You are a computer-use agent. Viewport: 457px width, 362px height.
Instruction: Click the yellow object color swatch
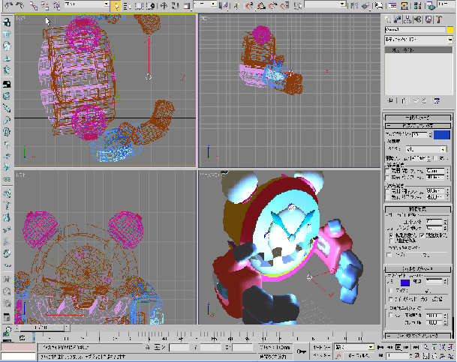450,30
